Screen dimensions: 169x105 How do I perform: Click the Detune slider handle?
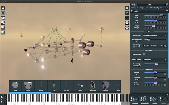[x=155, y=83]
